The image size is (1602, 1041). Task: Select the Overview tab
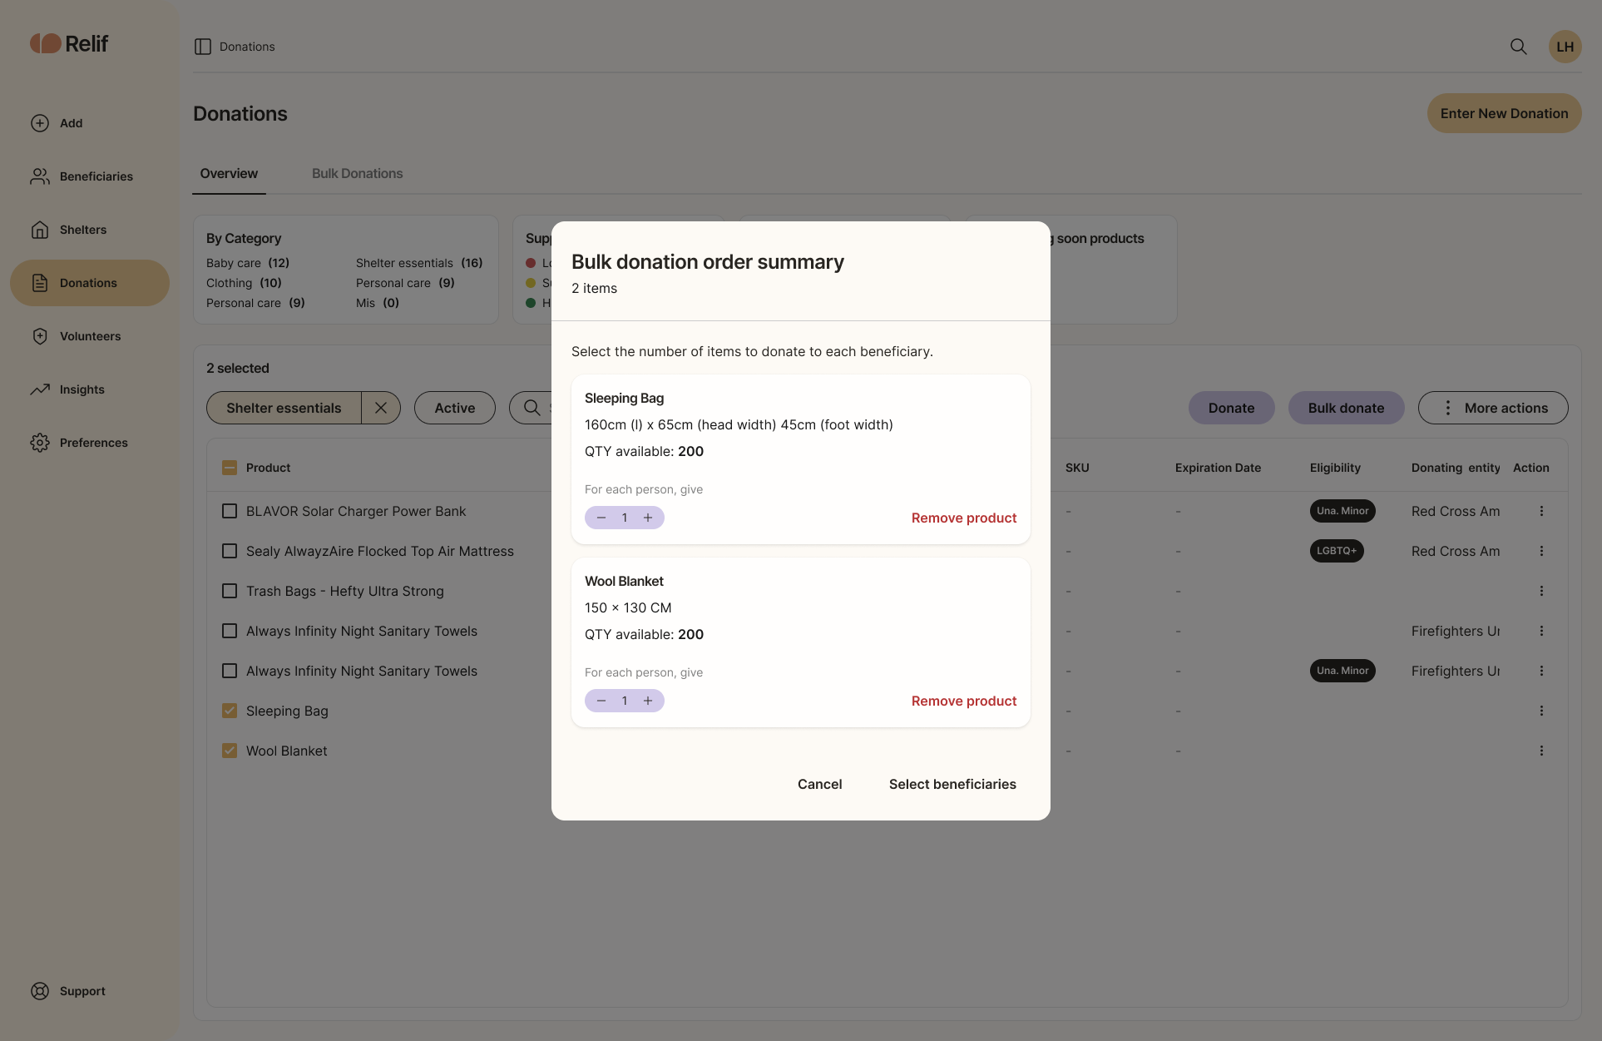229,173
